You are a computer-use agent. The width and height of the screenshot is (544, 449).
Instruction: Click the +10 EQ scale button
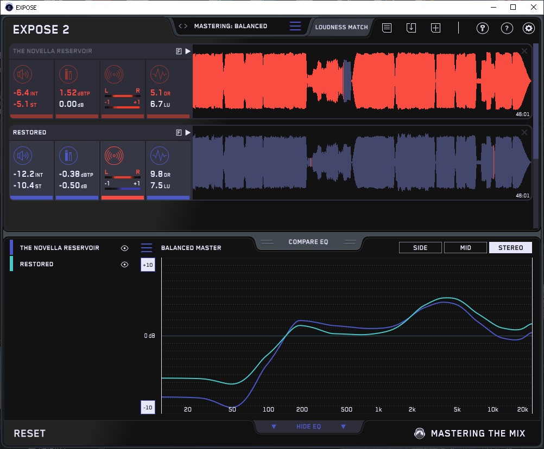(148, 265)
